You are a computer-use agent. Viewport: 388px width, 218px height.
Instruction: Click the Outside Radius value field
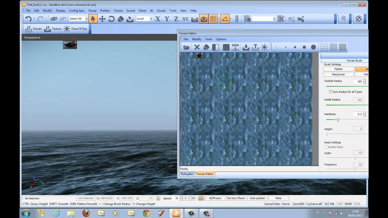[358, 81]
